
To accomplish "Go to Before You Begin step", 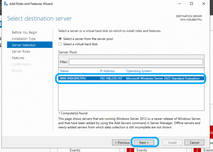I will (24, 32).
